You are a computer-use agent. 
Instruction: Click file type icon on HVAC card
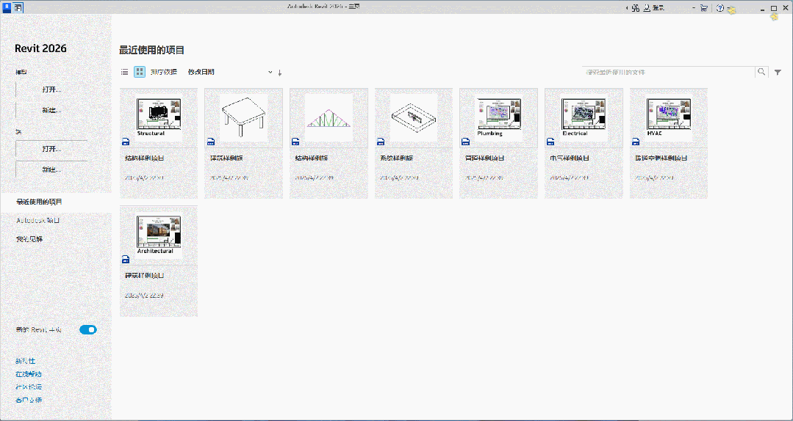pos(636,142)
